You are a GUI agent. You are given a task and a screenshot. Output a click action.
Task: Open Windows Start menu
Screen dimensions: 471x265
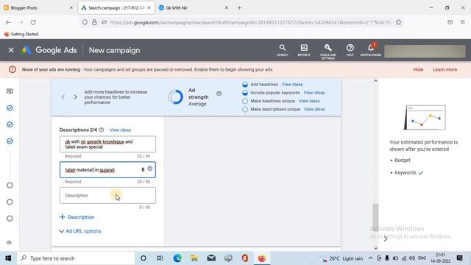point(8,258)
